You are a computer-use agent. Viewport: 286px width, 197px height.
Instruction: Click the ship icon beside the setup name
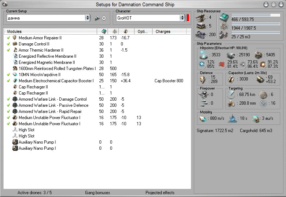click(x=97, y=18)
